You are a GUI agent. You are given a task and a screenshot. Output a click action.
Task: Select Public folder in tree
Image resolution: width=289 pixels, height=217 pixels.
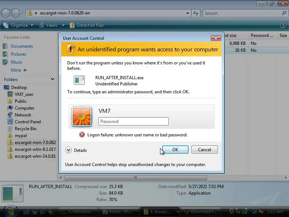click(21, 101)
